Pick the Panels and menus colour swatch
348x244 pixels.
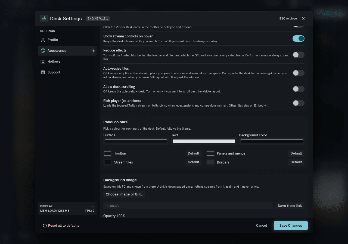[210, 153]
